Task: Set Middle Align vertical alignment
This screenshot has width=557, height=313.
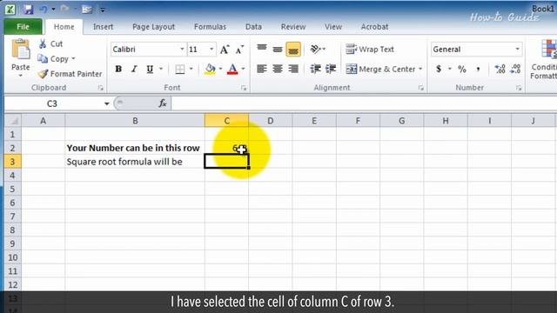Action: [x=278, y=49]
